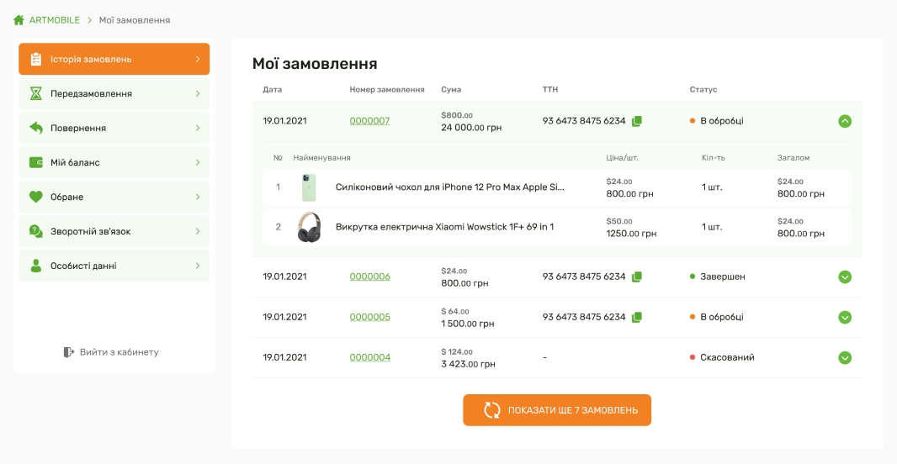Image resolution: width=897 pixels, height=464 pixels.
Task: Expand order 0000006 details
Action: point(845,277)
